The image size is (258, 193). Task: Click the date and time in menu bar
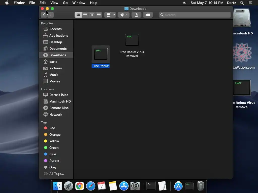pyautogui.click(x=207, y=3)
